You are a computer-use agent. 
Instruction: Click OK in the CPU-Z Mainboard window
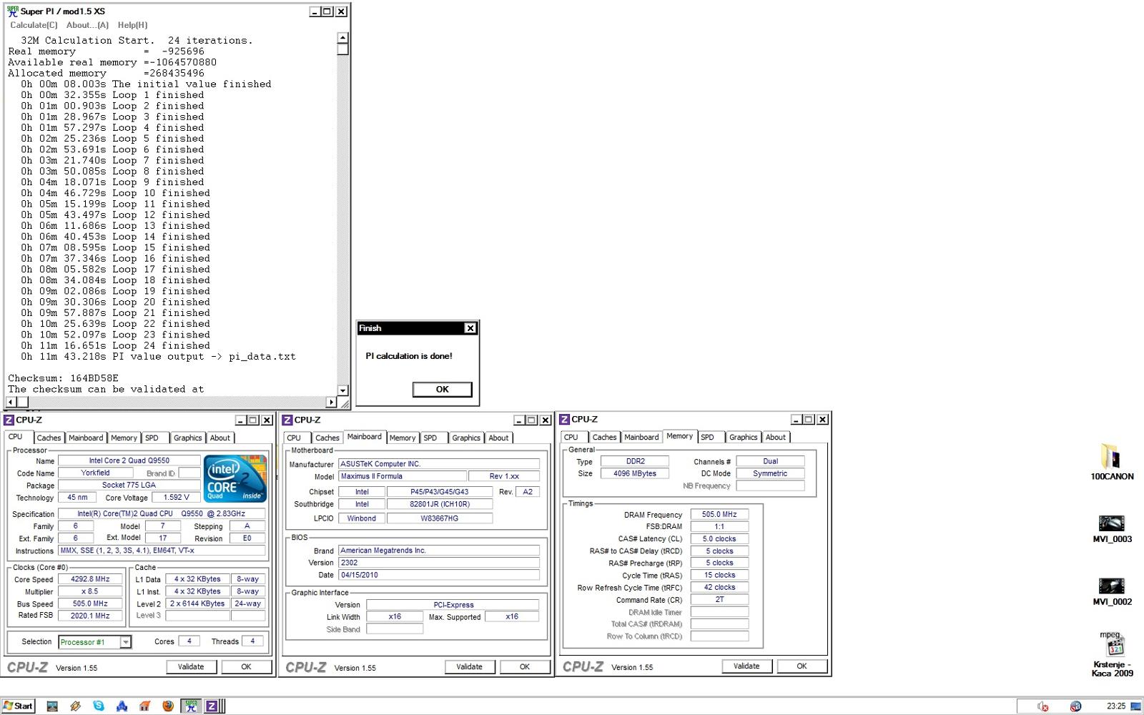pyautogui.click(x=524, y=666)
